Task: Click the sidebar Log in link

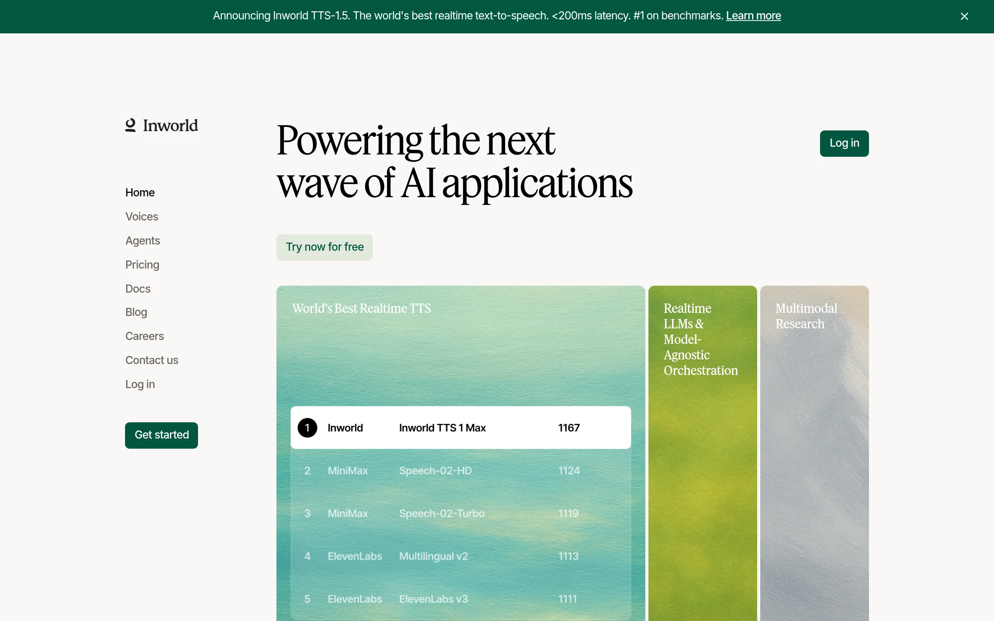Action: tap(140, 384)
